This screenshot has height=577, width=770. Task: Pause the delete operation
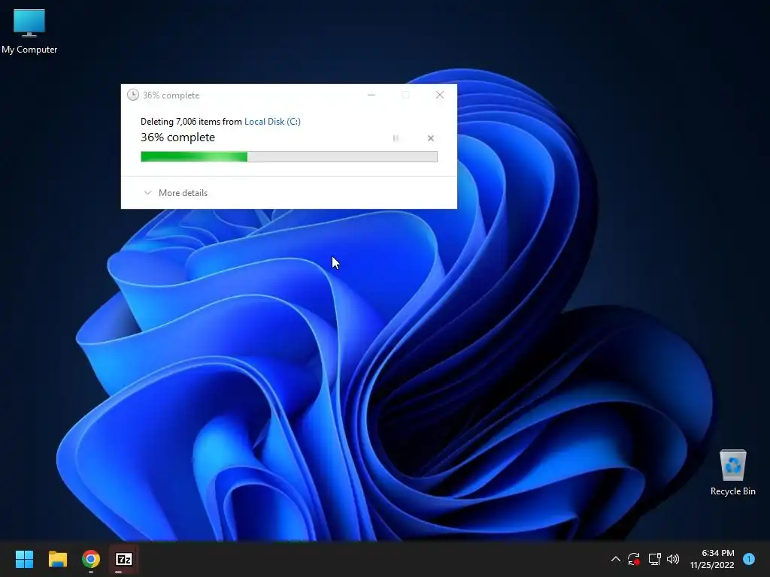pyautogui.click(x=396, y=138)
